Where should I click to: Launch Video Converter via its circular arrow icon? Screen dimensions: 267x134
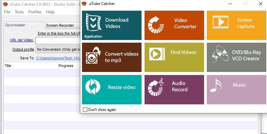pos(156,25)
